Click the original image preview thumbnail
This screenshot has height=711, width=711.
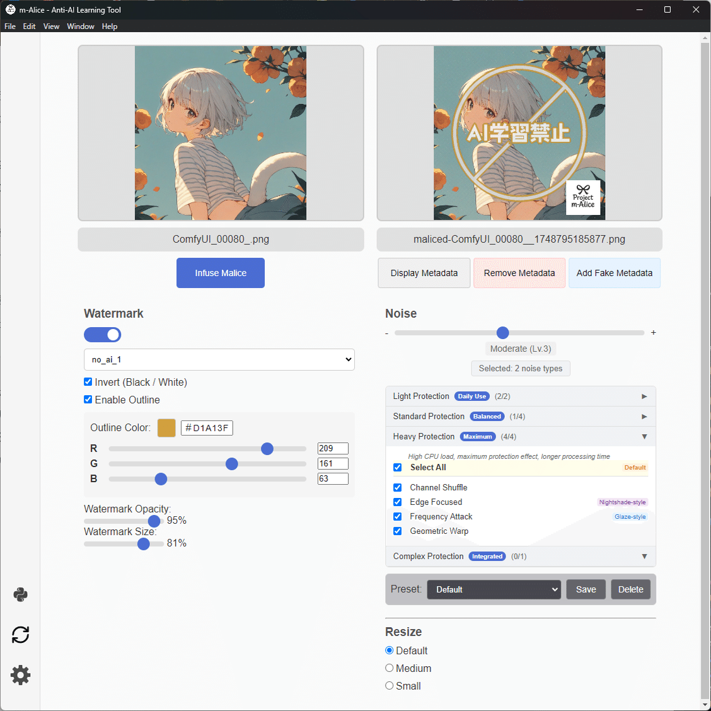pos(221,133)
